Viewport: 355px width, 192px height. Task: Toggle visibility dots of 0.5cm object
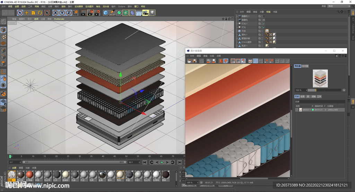(x=262, y=42)
